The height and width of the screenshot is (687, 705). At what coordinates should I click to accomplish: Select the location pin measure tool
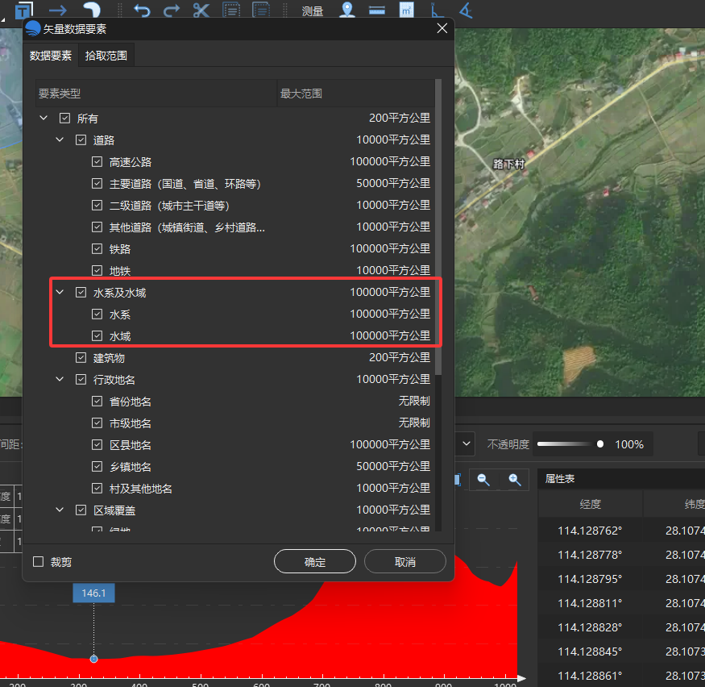346,10
